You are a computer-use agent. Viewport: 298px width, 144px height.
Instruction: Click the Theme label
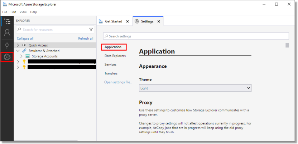(x=145, y=79)
